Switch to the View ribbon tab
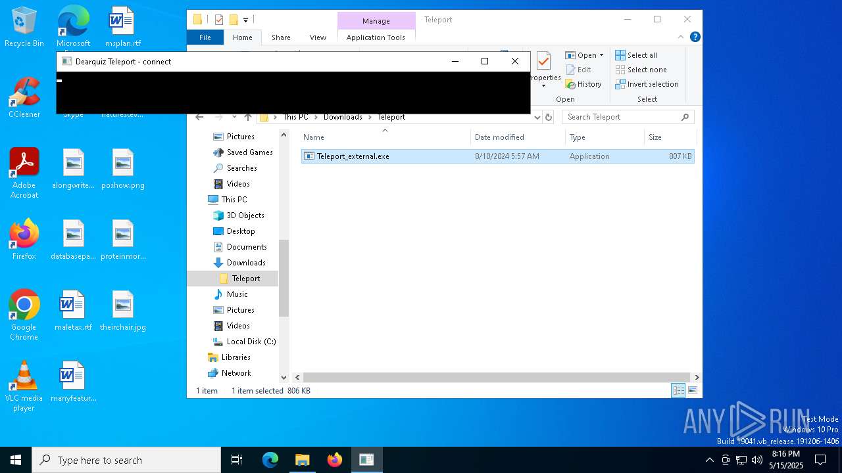This screenshot has height=473, width=842. (318, 37)
